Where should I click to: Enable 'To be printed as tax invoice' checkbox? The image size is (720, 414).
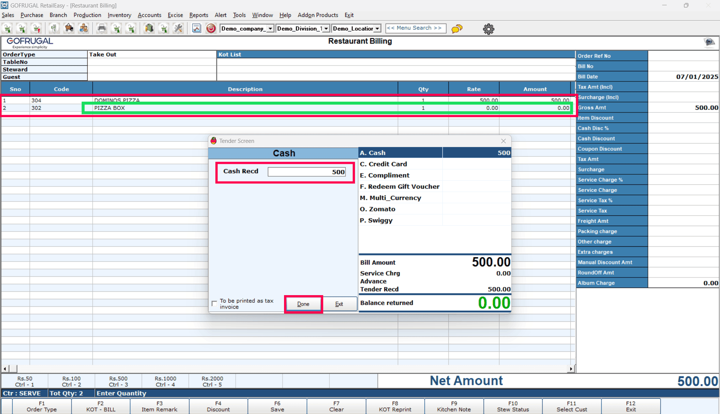click(214, 303)
